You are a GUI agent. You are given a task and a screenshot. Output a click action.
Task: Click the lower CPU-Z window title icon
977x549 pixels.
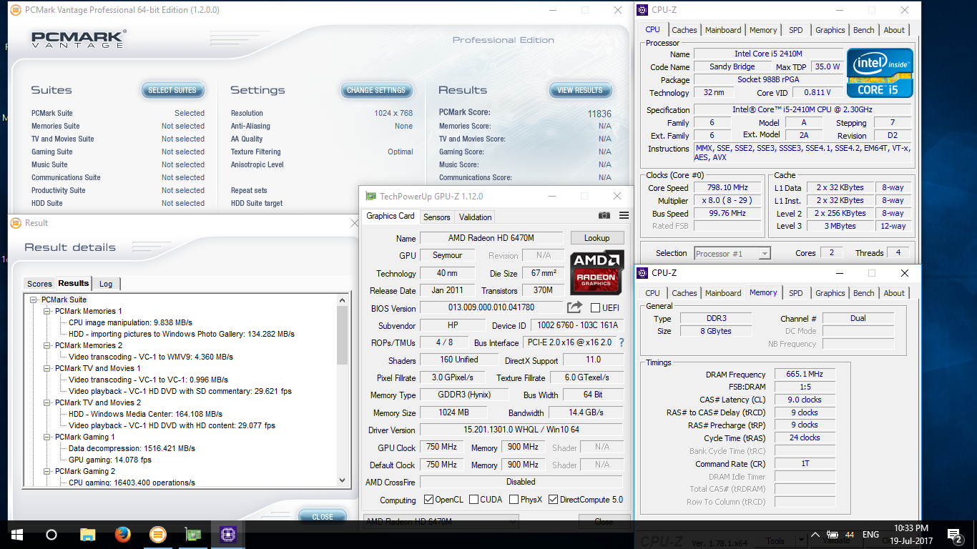642,273
